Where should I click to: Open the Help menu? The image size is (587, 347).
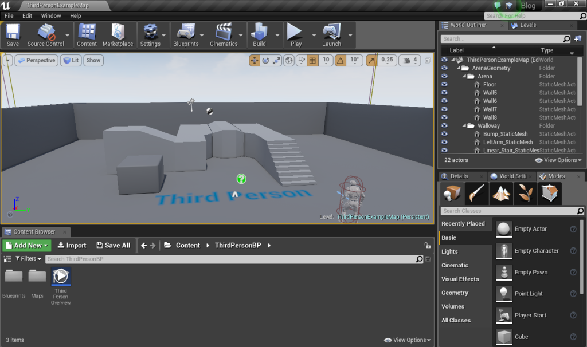click(x=75, y=15)
